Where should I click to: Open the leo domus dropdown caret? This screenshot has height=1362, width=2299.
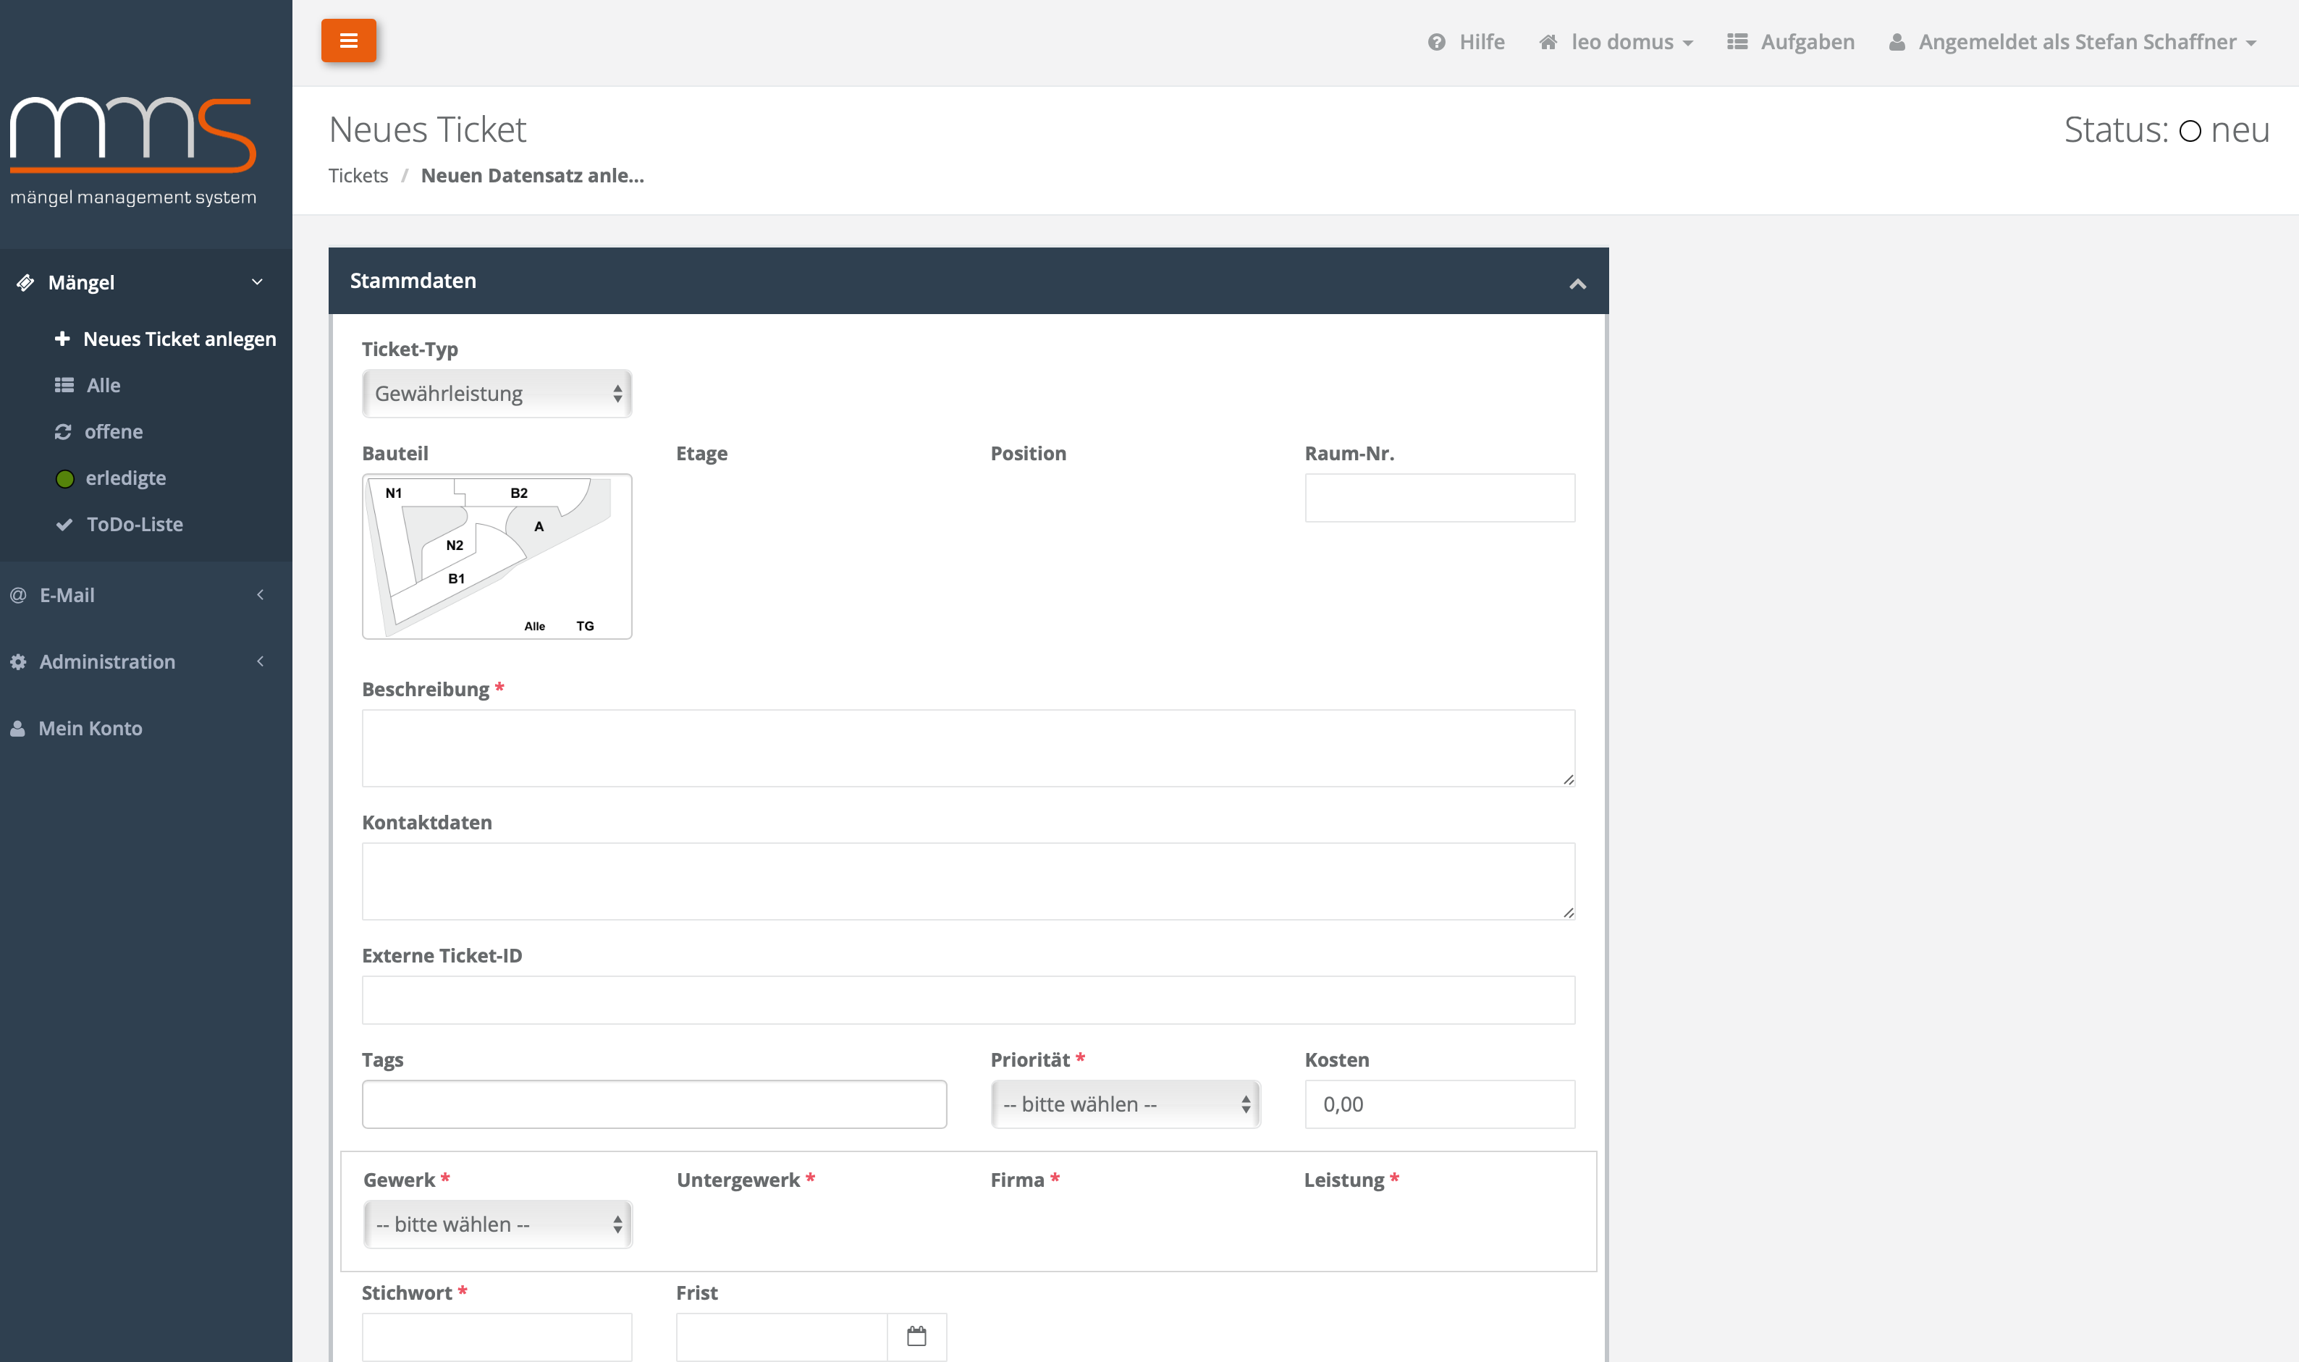[x=1688, y=44]
